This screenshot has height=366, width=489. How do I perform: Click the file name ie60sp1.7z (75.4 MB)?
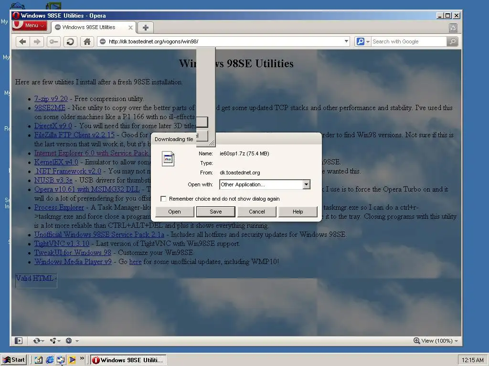[244, 153]
